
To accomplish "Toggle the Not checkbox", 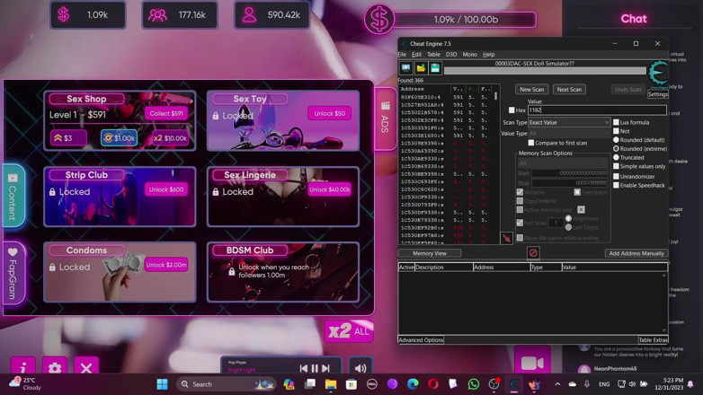I will (x=616, y=131).
